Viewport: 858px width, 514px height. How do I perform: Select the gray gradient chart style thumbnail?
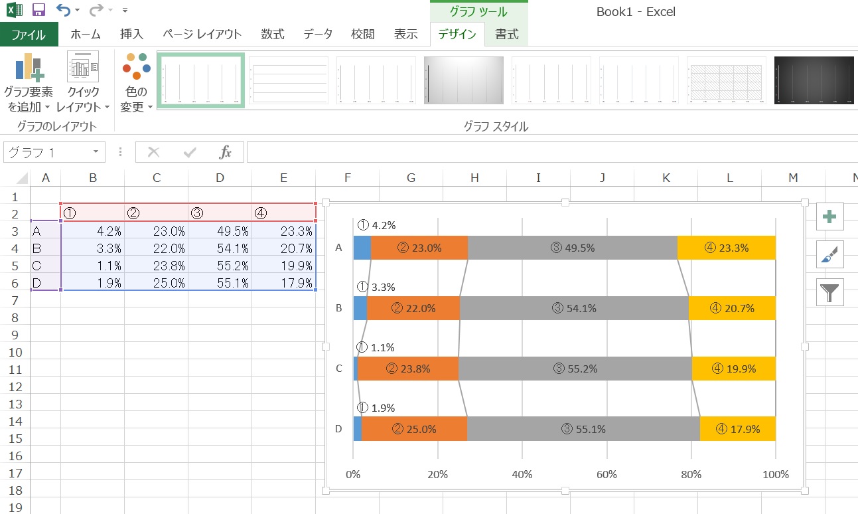coord(463,80)
